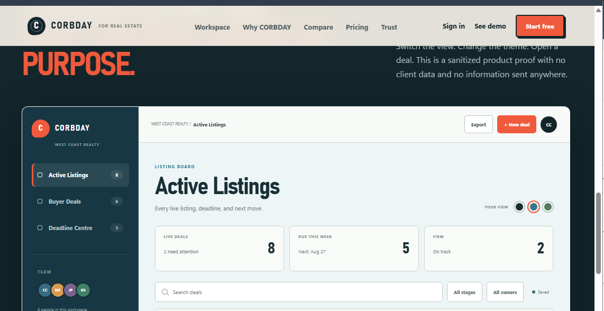Click the Due This Week stat card

coord(354,249)
